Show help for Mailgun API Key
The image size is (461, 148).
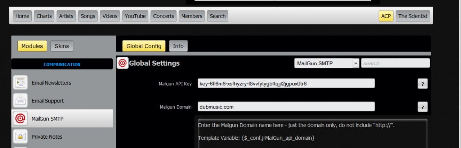tap(422, 83)
